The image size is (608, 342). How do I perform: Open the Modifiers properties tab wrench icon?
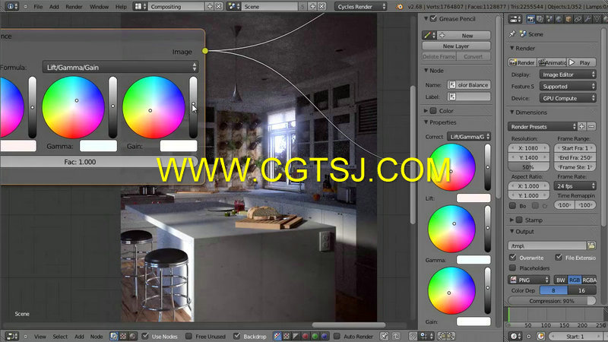[587, 19]
